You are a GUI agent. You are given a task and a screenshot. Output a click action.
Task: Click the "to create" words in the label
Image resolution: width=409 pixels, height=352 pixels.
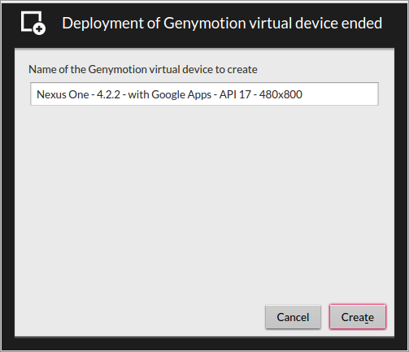236,69
